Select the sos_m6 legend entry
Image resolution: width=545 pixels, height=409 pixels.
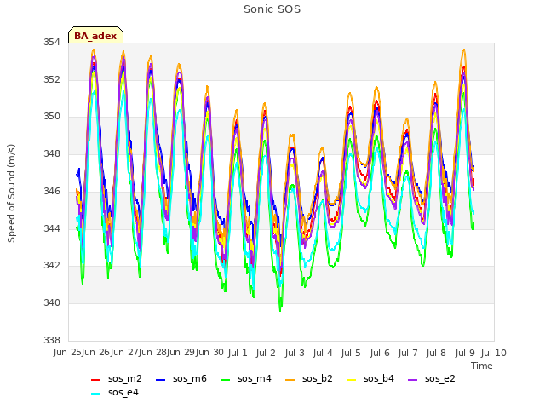[181, 378]
